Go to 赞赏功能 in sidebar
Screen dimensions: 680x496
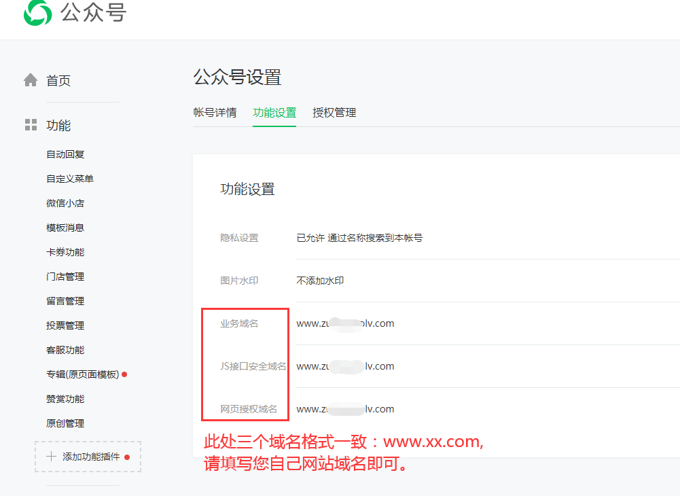(x=65, y=399)
